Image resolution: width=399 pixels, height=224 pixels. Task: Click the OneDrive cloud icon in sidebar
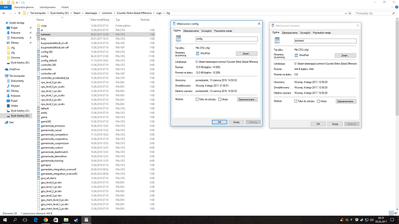tap(6, 69)
